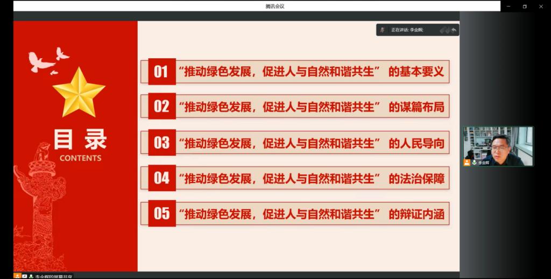Image resolution: width=551 pixels, height=279 pixels.
Task: Click the reply arrow icon in speaker bar
Action: coord(454,30)
